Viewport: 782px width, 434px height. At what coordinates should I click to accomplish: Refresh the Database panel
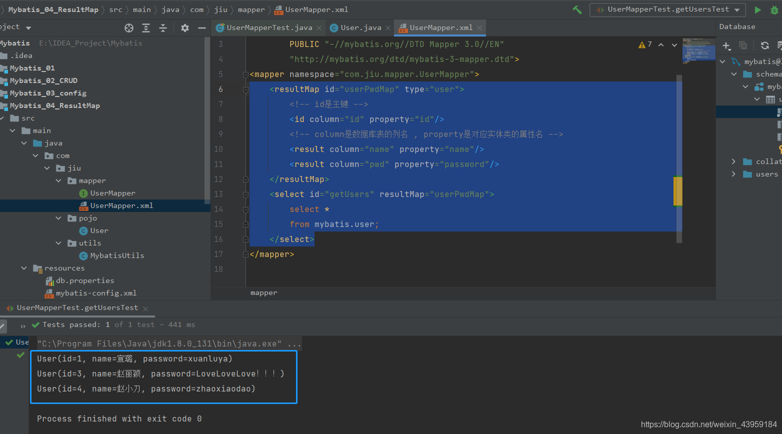point(765,45)
